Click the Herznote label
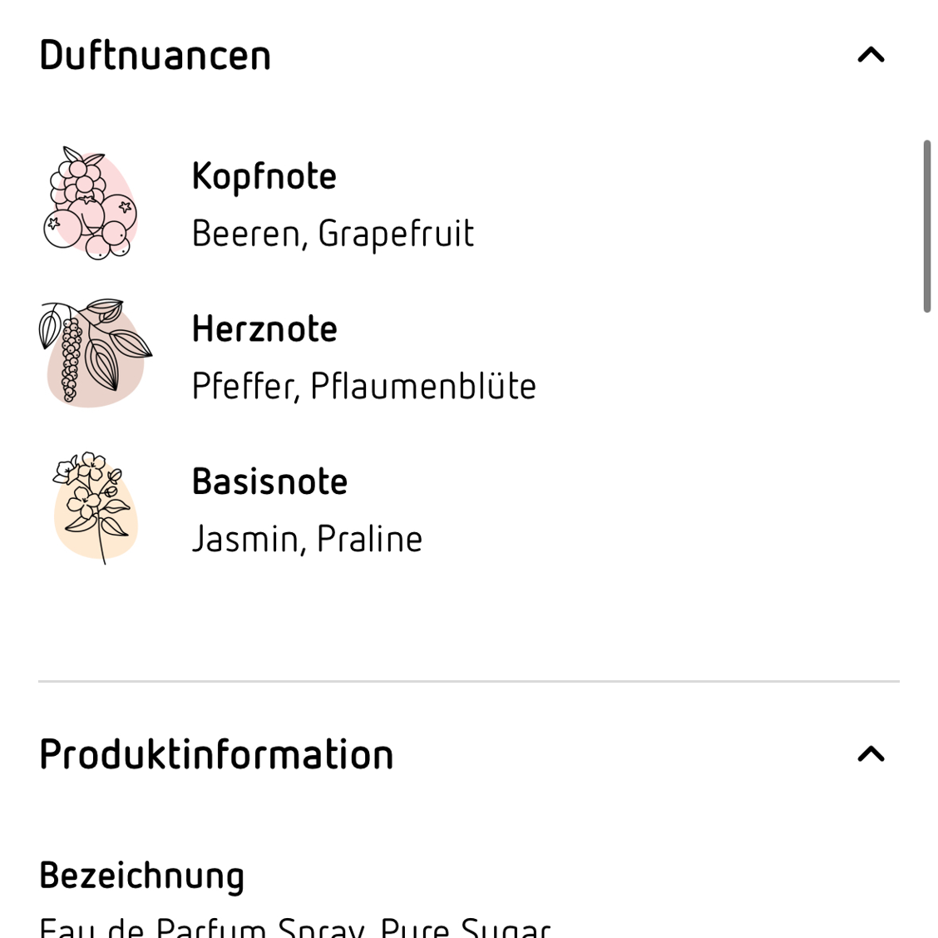The width and height of the screenshot is (938, 938). 264,329
